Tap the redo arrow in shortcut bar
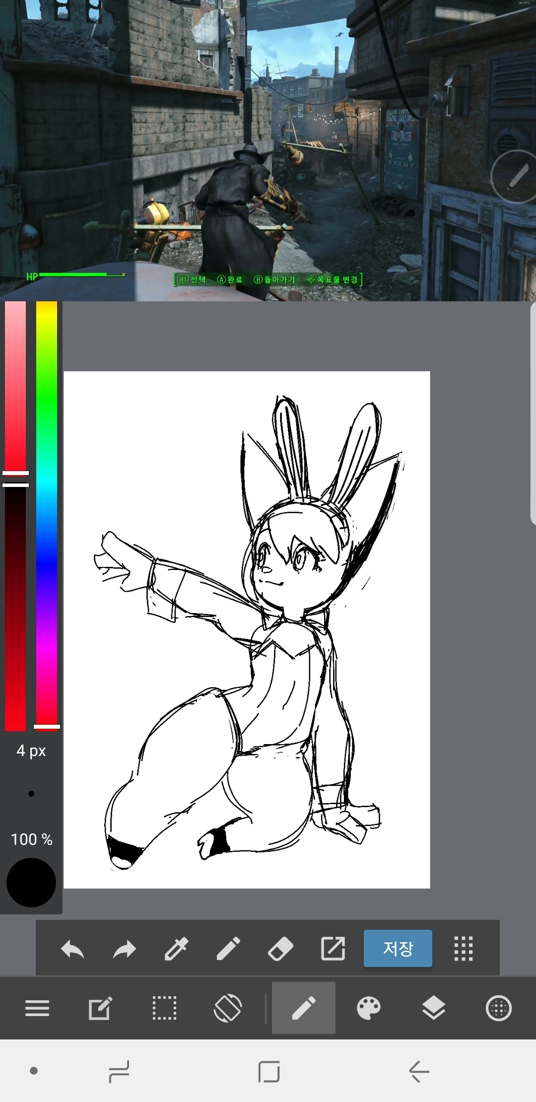The height and width of the screenshot is (1102, 536). 124,949
